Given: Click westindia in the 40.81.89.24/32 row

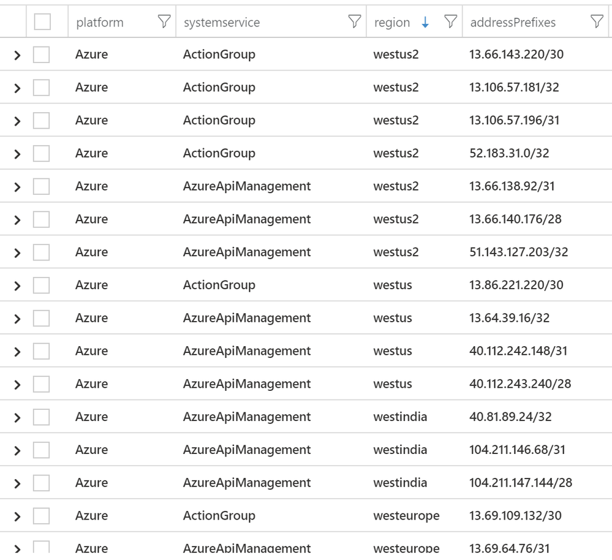Looking at the screenshot, I should (400, 417).
